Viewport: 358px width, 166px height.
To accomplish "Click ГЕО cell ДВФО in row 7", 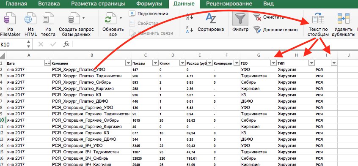I will click(x=258, y=101).
